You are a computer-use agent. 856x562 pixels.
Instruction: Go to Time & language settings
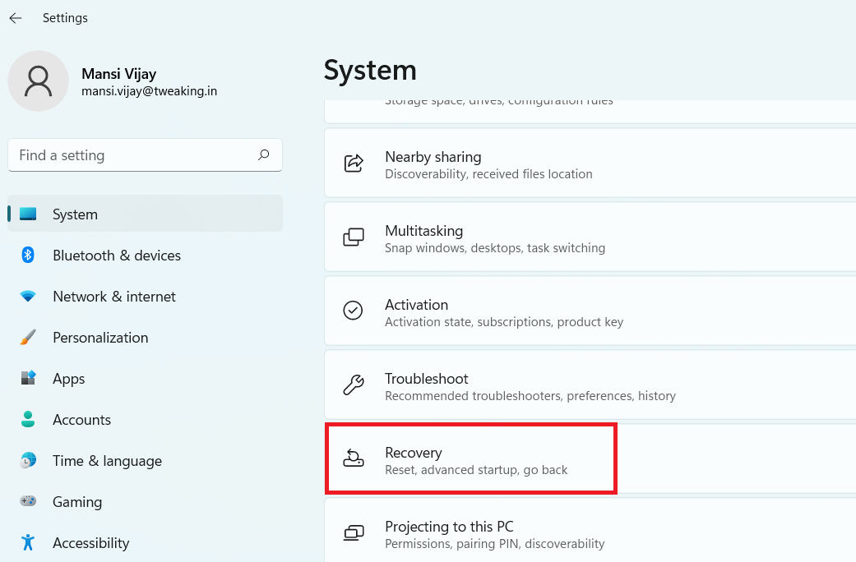tap(107, 461)
